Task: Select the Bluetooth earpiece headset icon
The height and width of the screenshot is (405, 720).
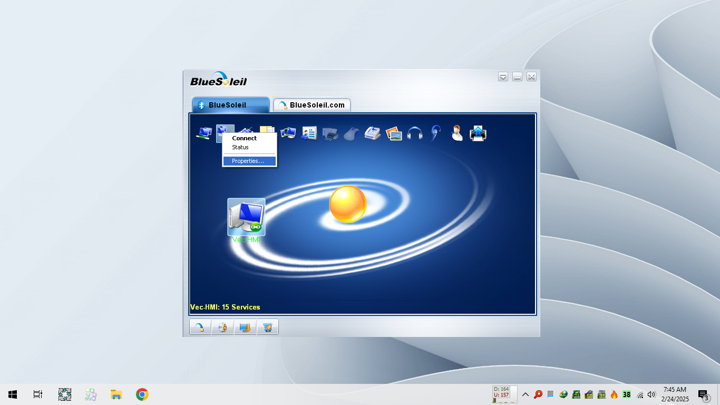Action: (436, 133)
